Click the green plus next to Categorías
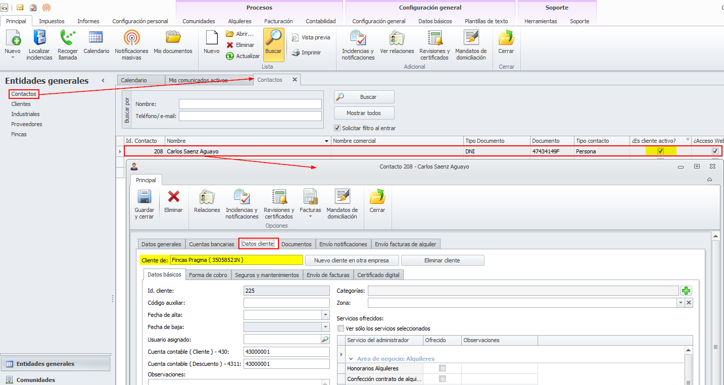Screen dimensions: 724x385 686,291
